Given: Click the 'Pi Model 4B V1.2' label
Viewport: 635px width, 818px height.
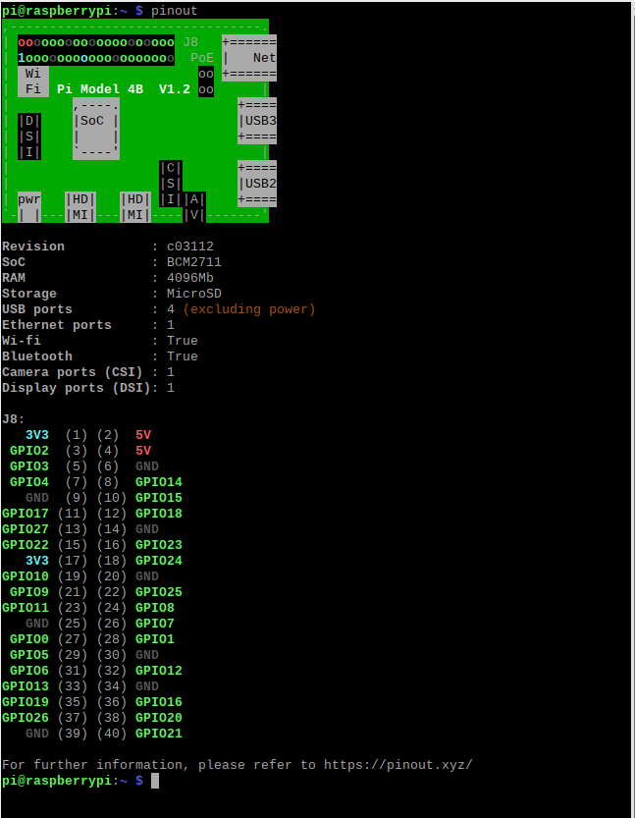Looking at the screenshot, I should [x=124, y=89].
